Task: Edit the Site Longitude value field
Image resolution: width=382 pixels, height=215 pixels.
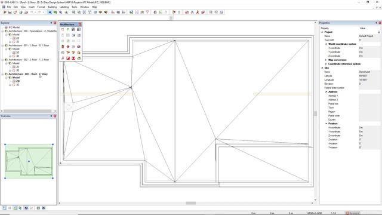Action: click(369, 80)
